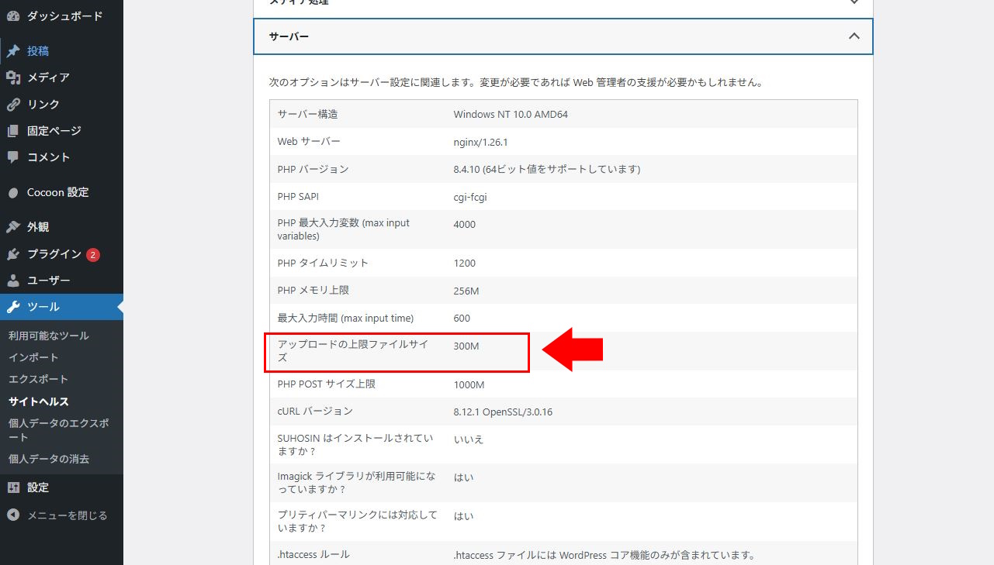
Task: Collapse the サーバー section chevron
Action: (x=854, y=36)
